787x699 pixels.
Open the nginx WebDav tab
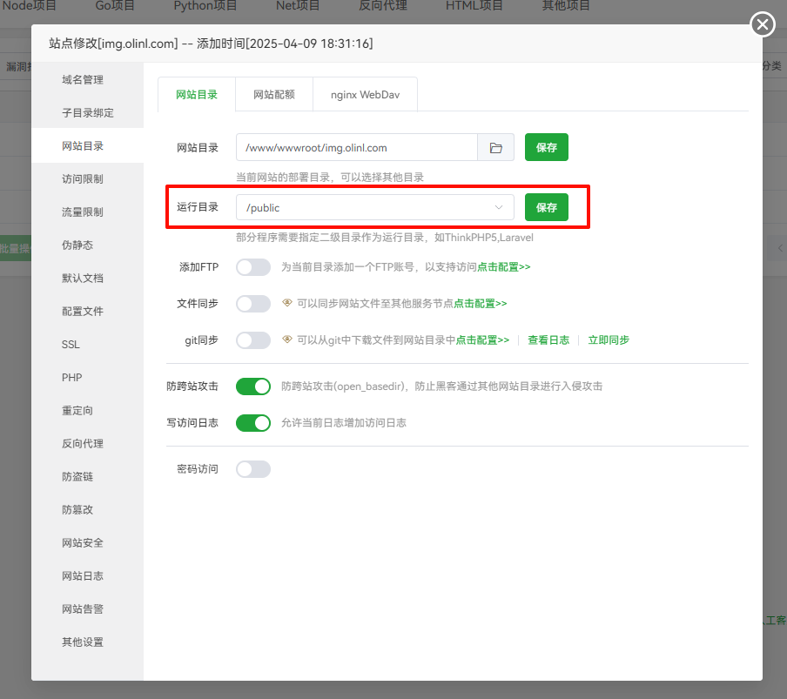[365, 94]
